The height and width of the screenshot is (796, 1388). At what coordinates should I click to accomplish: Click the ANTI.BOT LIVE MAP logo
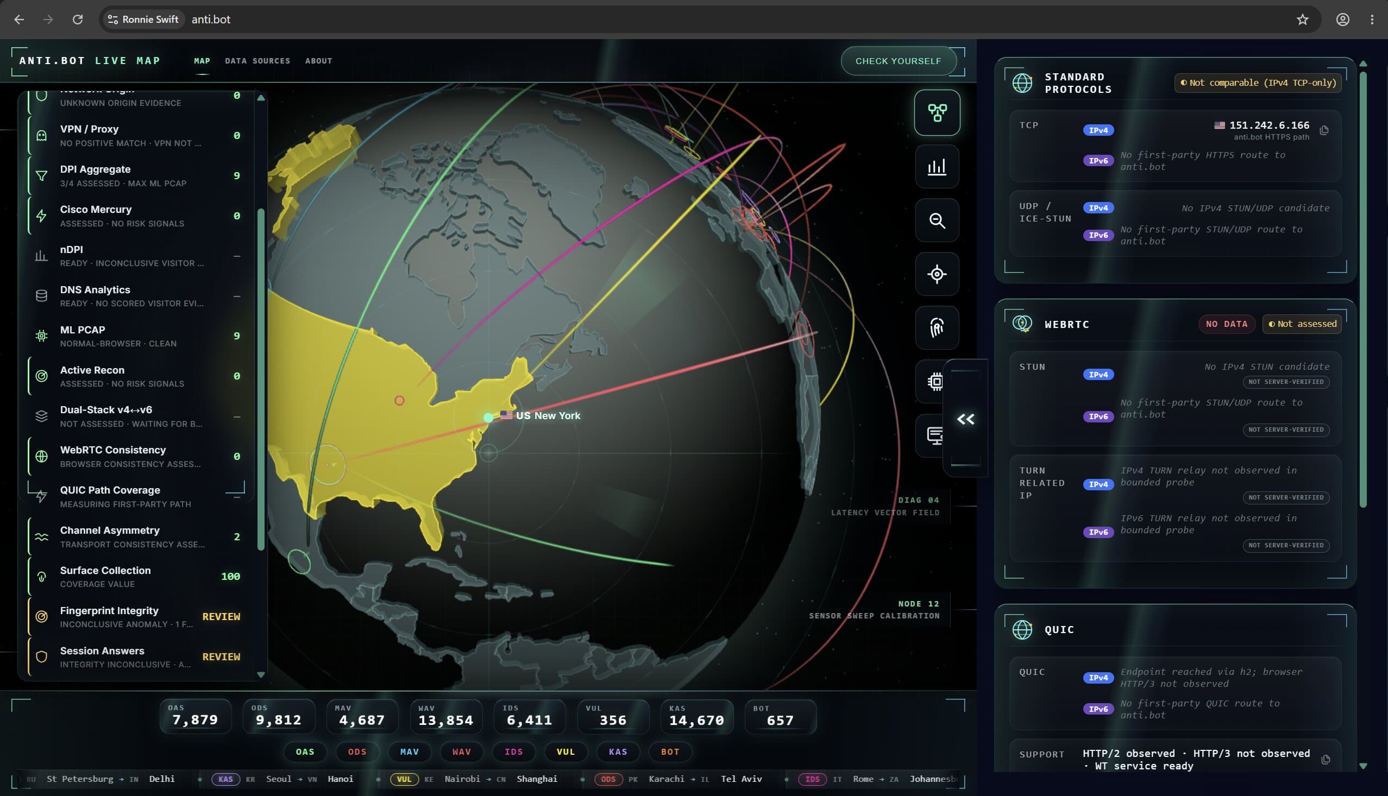90,61
